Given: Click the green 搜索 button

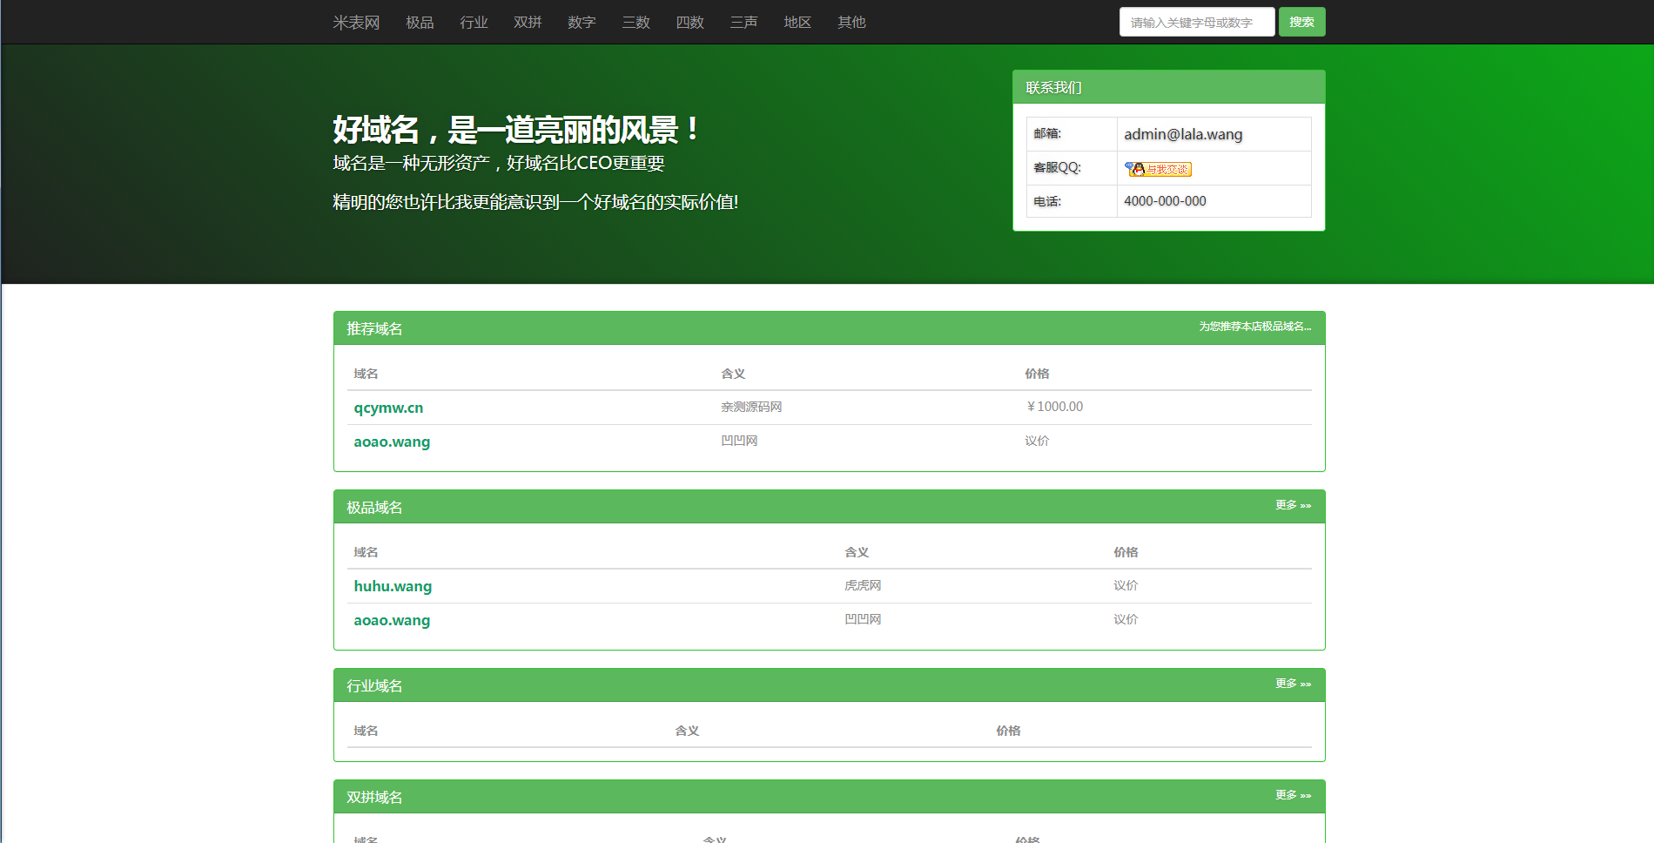Looking at the screenshot, I should click(1301, 22).
